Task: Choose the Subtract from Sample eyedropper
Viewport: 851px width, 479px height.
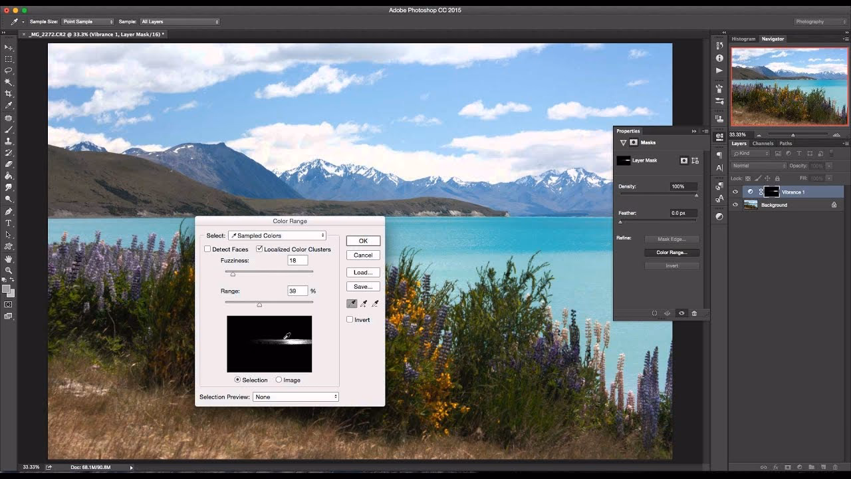Action: click(x=374, y=303)
